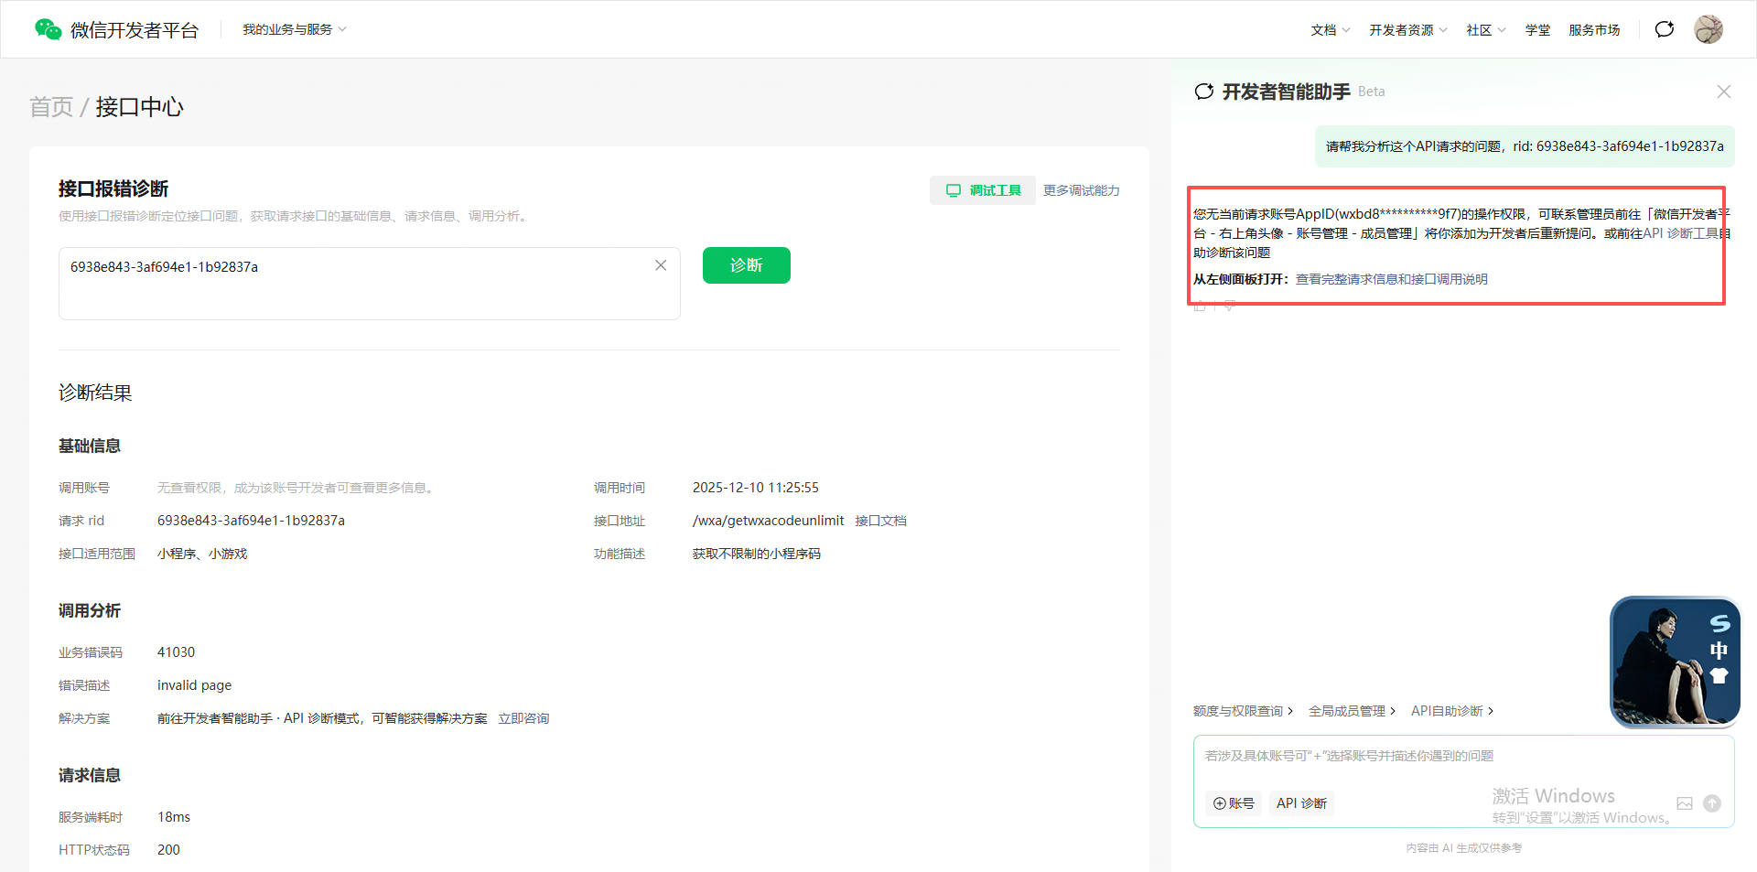Click the error code value 41030

point(176,652)
